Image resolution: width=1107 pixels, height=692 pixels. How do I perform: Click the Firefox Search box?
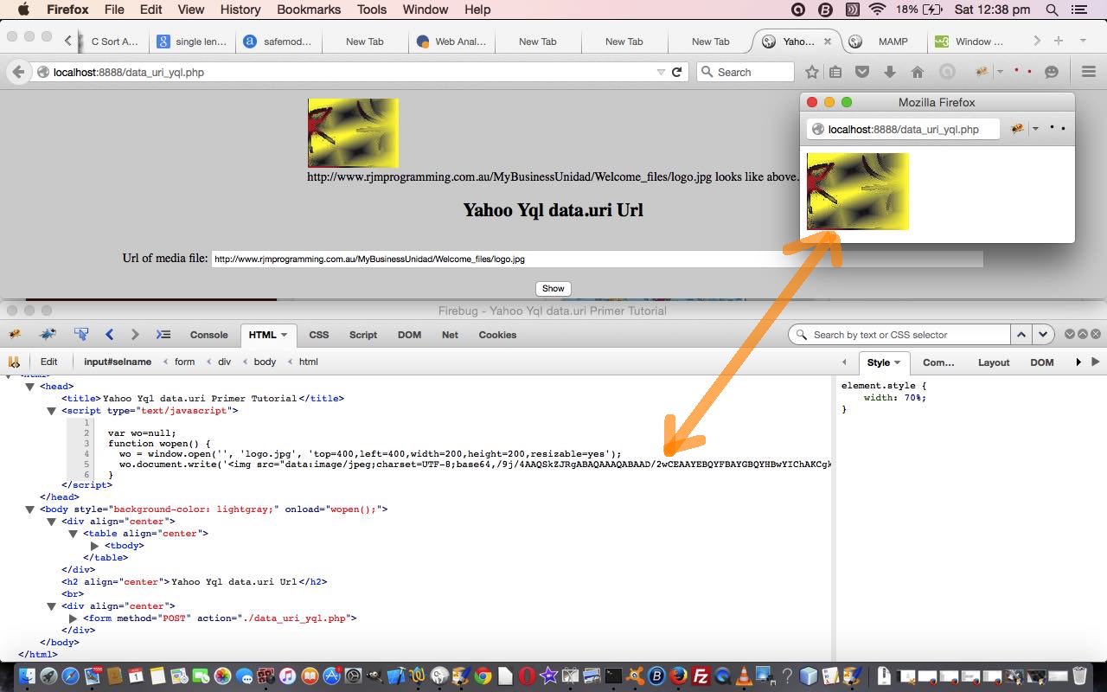point(745,73)
